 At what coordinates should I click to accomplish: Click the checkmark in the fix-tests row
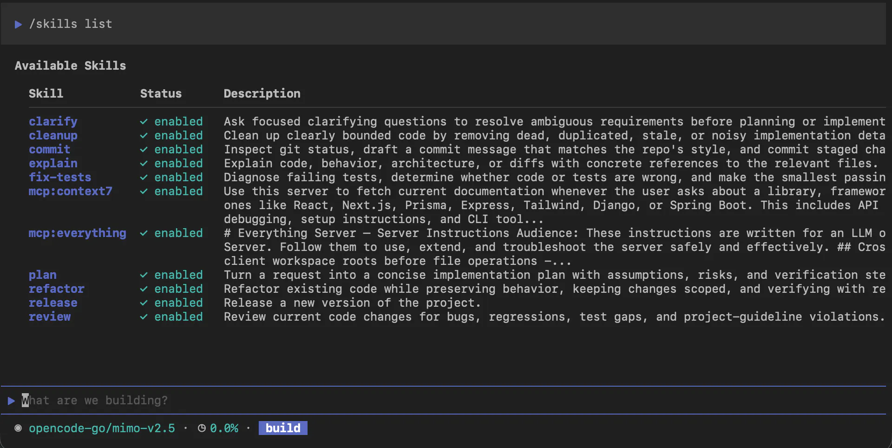click(144, 178)
